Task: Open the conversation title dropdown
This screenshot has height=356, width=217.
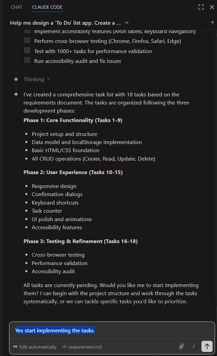Action: 127,23
